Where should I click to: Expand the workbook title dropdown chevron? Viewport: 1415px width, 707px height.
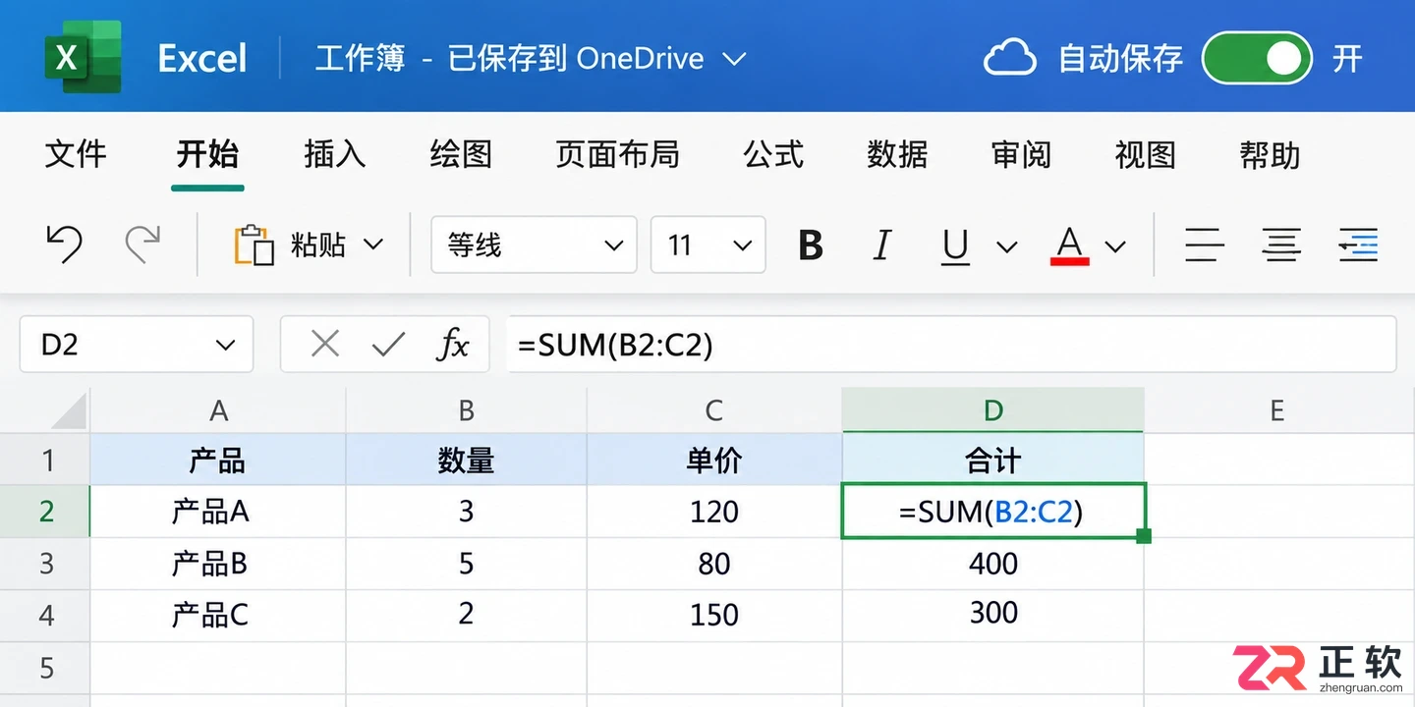733,59
